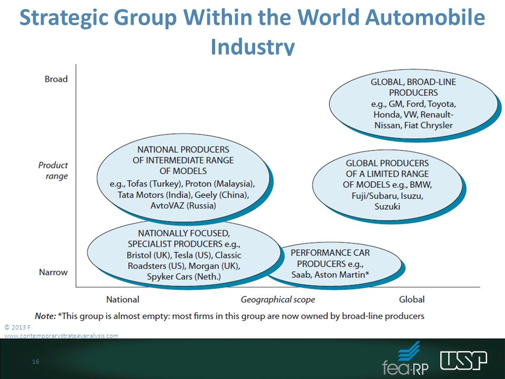Select the 'Global, Broad-Line Producers' ellipse
This screenshot has height=379, width=505.
click(x=414, y=105)
